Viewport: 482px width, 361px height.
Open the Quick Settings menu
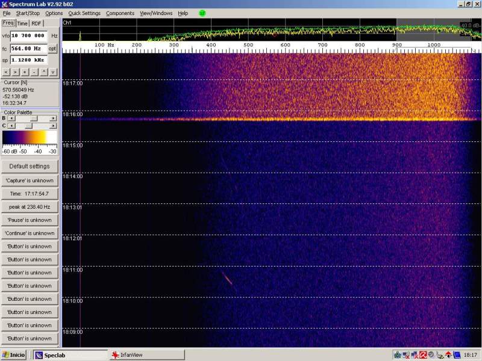[84, 13]
